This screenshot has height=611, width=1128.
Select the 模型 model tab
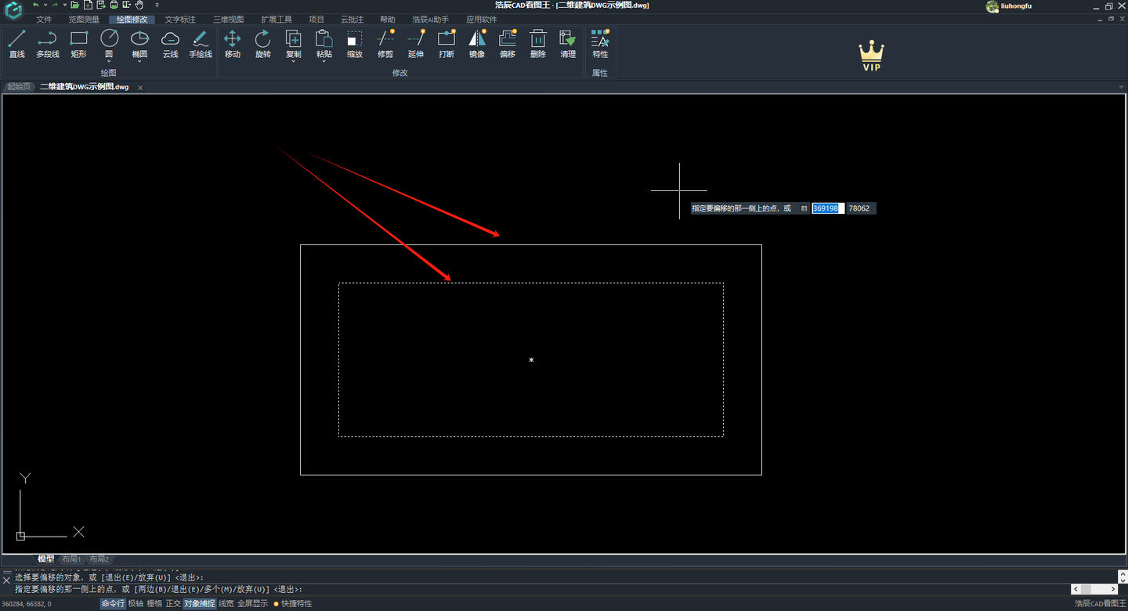click(x=46, y=559)
